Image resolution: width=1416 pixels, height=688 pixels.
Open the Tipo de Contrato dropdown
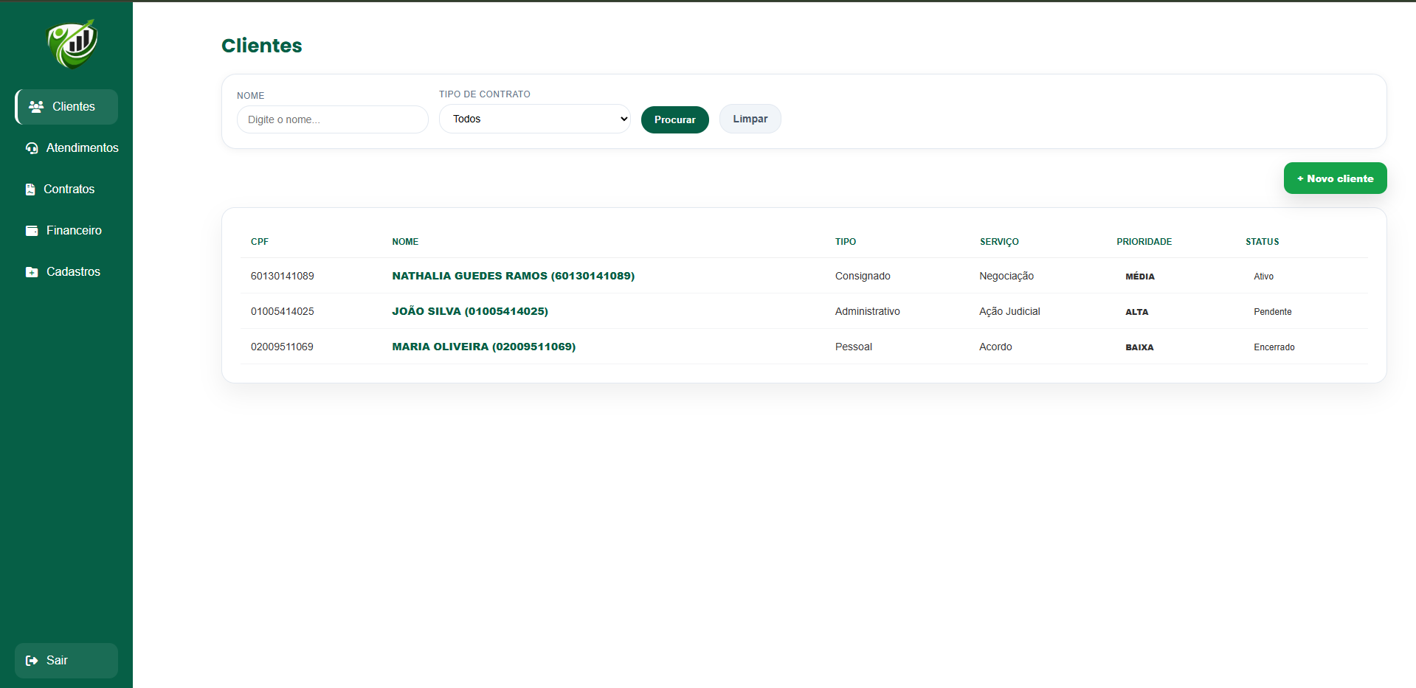535,119
